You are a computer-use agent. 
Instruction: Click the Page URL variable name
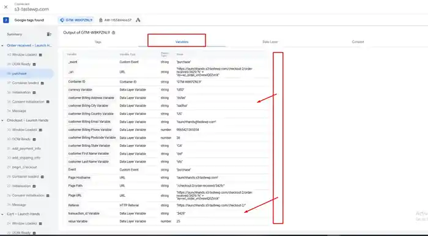tap(75, 196)
